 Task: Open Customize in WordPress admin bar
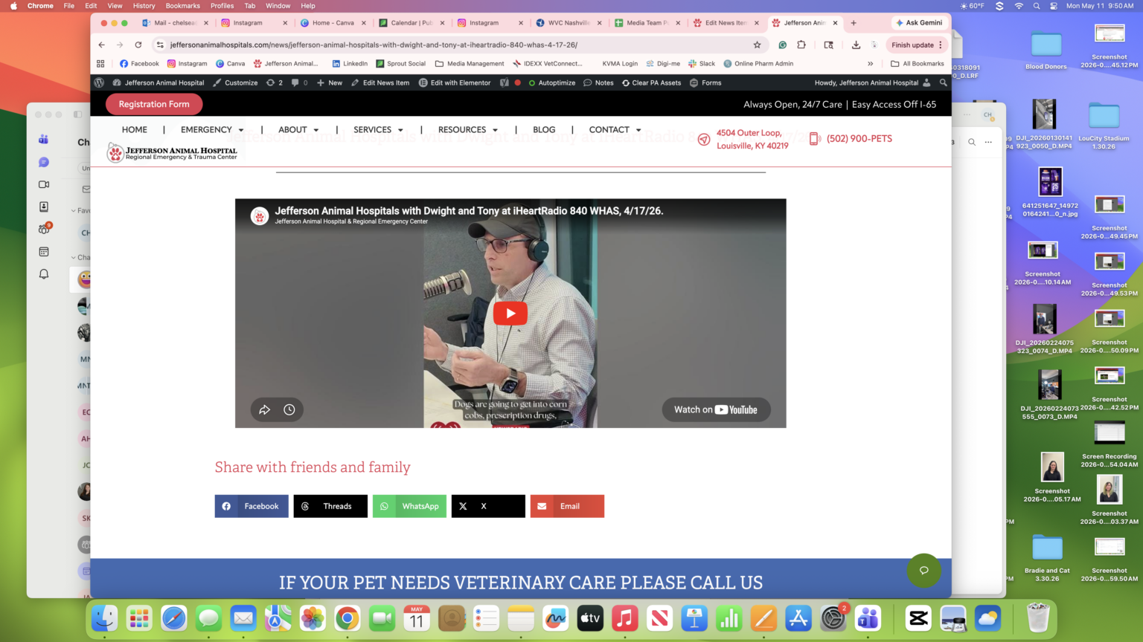(x=235, y=82)
